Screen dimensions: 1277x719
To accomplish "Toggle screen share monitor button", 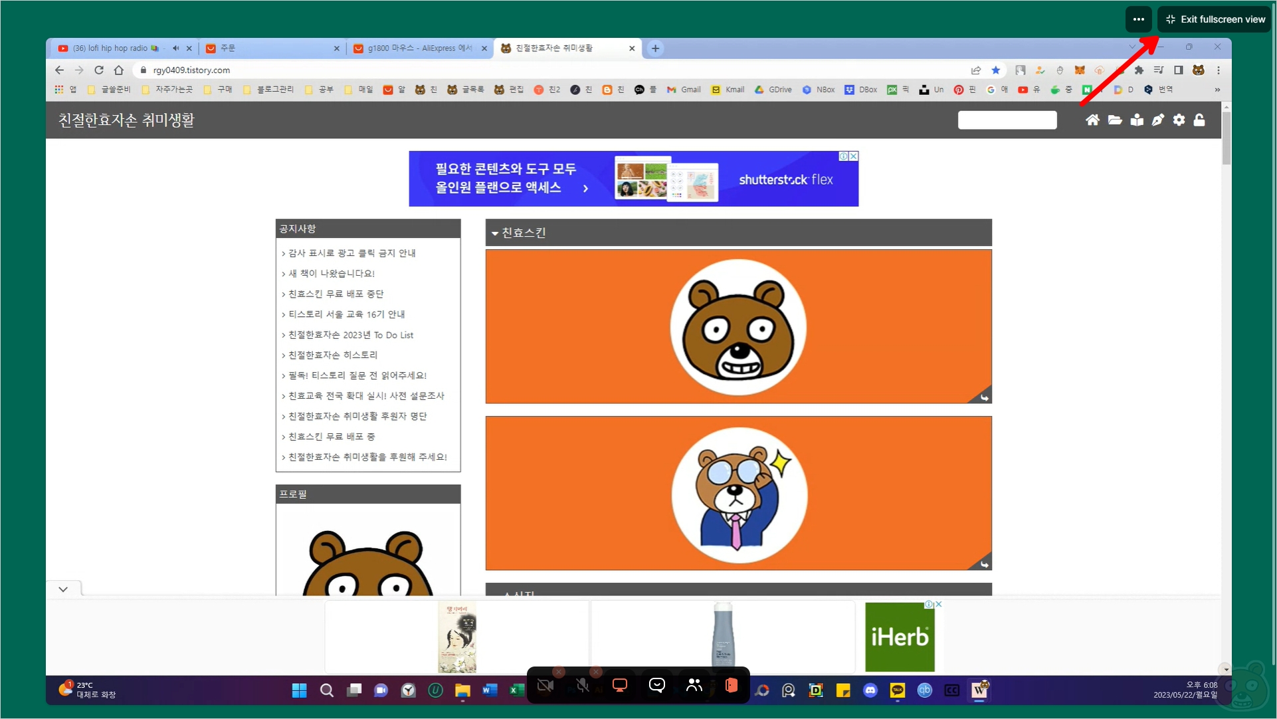I will [619, 685].
